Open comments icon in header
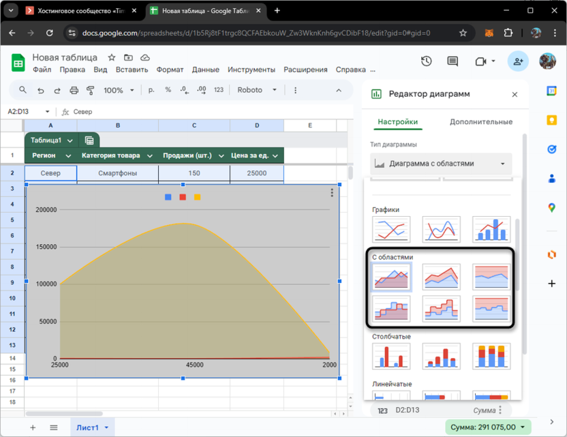This screenshot has height=437, width=567. (453, 61)
